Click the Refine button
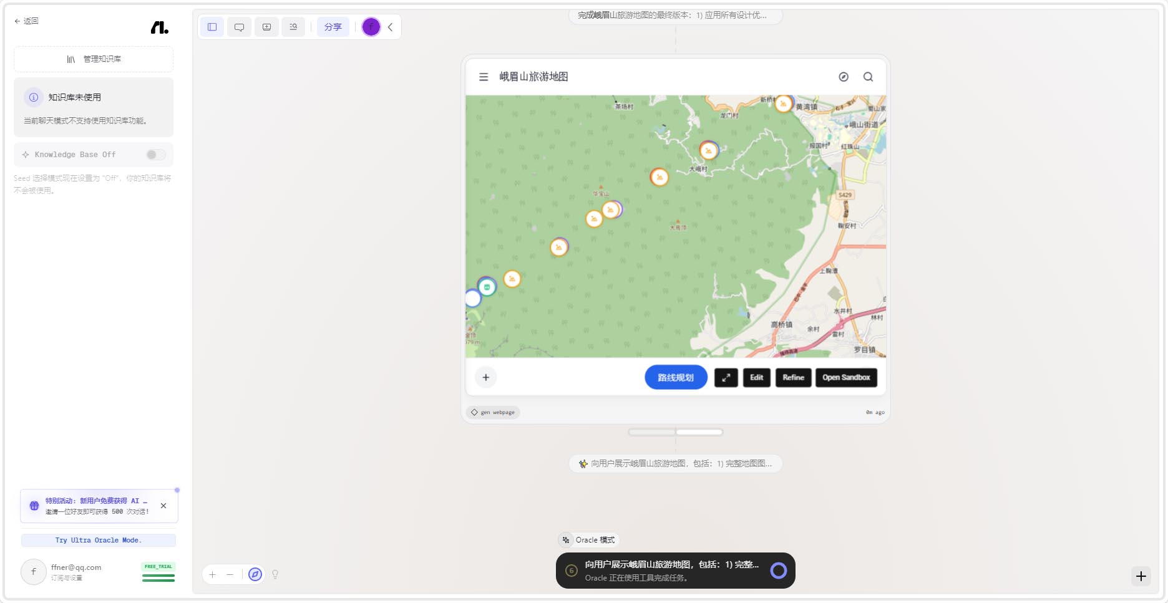The height and width of the screenshot is (603, 1168). (793, 377)
